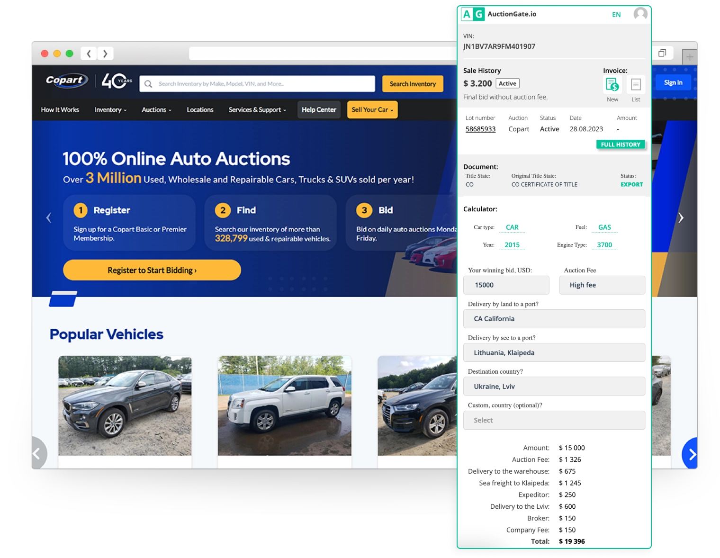The width and height of the screenshot is (720, 558).
Task: Click the 28.08.2023 date cell
Action: 586,129
